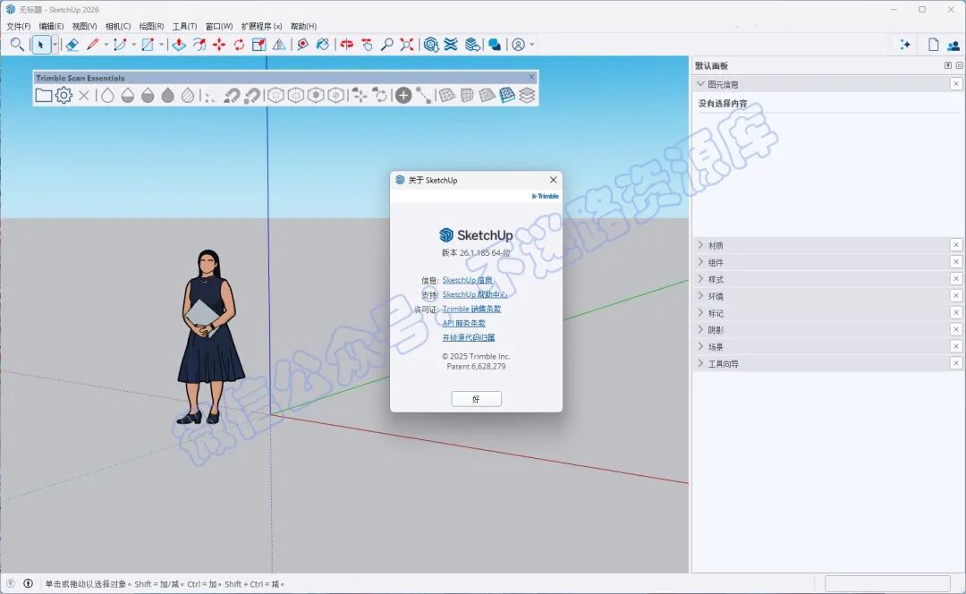Click the blue chat bubbles icon
966x594 pixels.
pyautogui.click(x=494, y=45)
